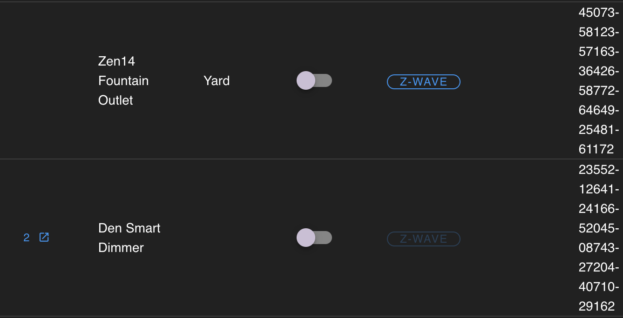The width and height of the screenshot is (623, 318).
Task: Toggle the Zen14 Fountain Outlet switch
Action: click(x=314, y=80)
